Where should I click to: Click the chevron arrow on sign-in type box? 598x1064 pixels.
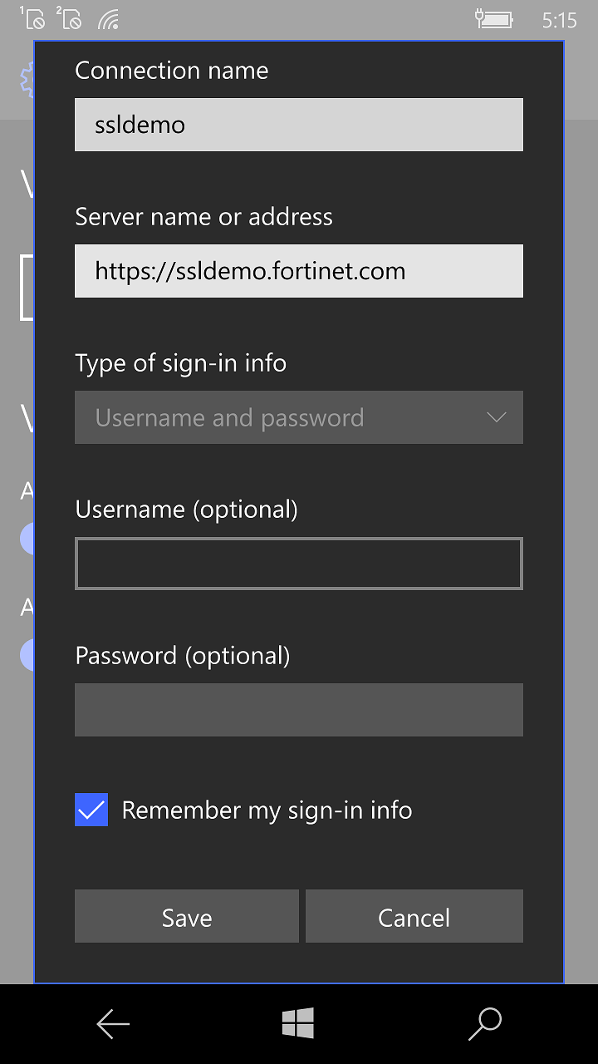497,417
